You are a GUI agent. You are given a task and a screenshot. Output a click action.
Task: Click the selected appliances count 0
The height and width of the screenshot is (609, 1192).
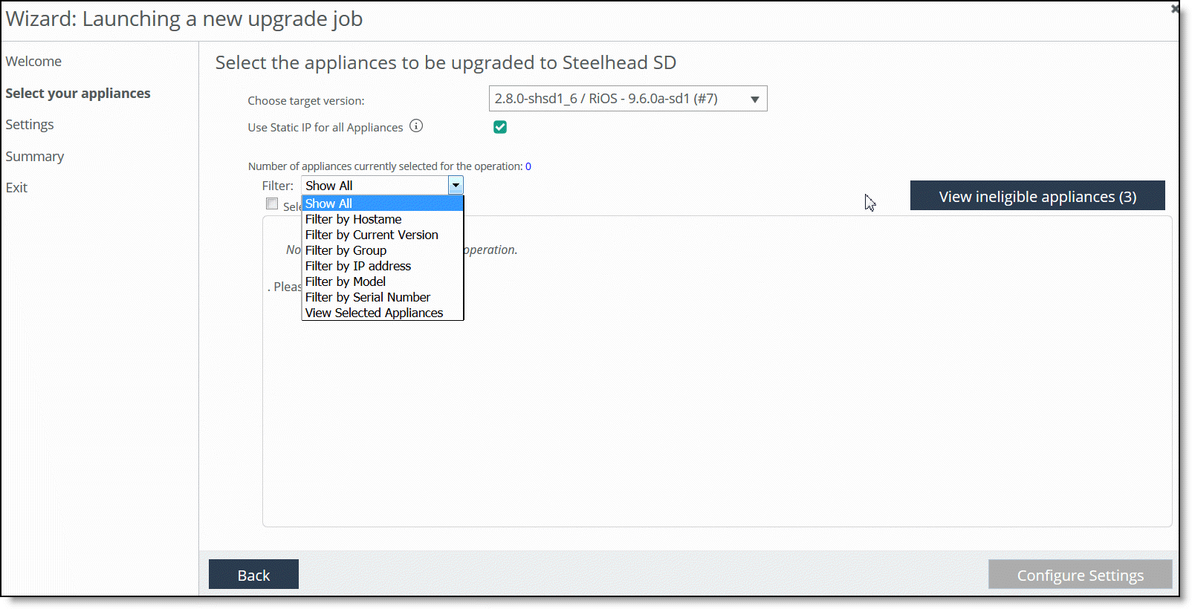(528, 166)
